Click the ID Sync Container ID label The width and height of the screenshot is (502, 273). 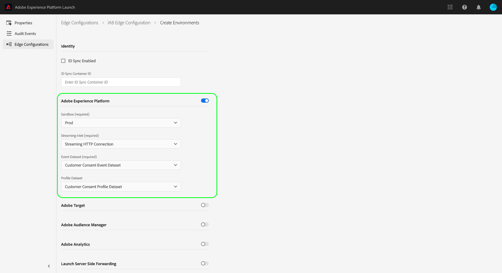pyautogui.click(x=76, y=74)
